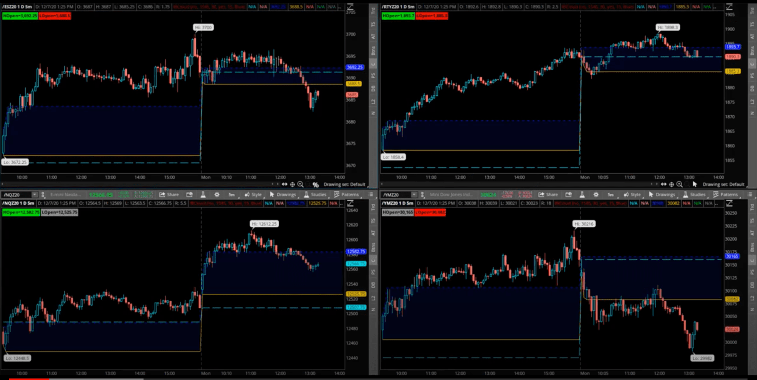
Task: Toggle TS side tab on /NQZ20 chart
Action: (373, 220)
